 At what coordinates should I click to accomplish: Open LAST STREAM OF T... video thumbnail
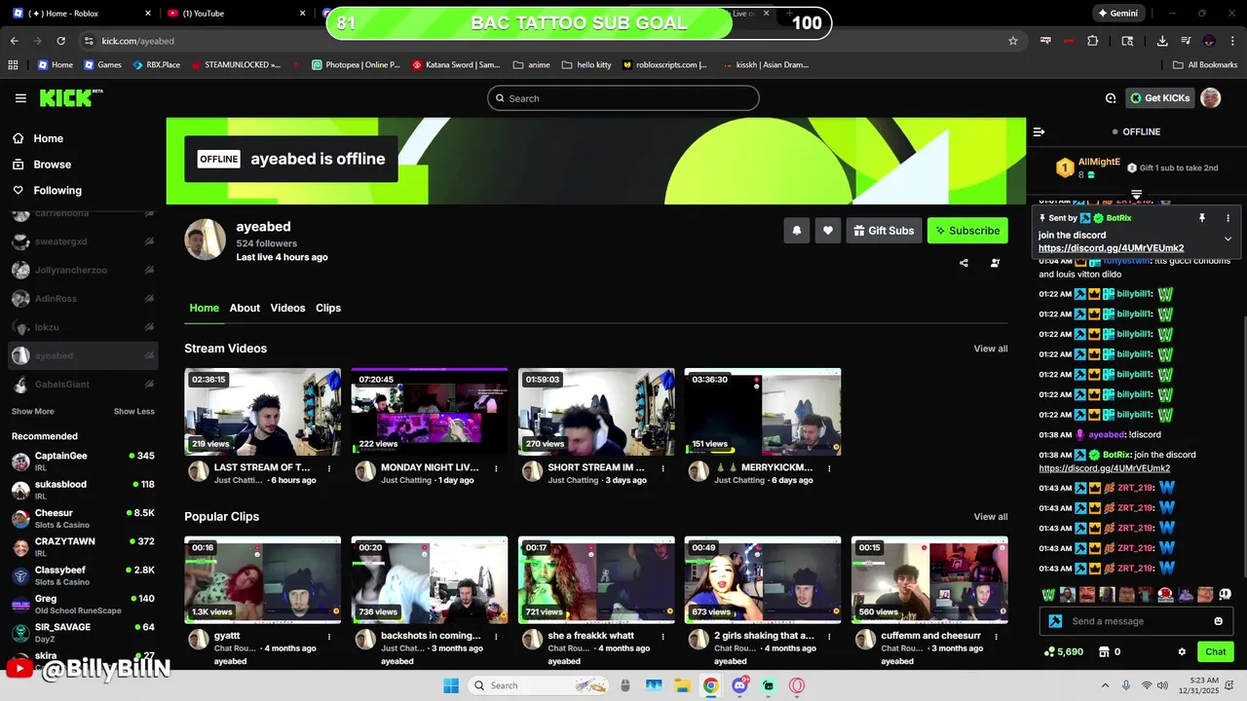tap(263, 412)
